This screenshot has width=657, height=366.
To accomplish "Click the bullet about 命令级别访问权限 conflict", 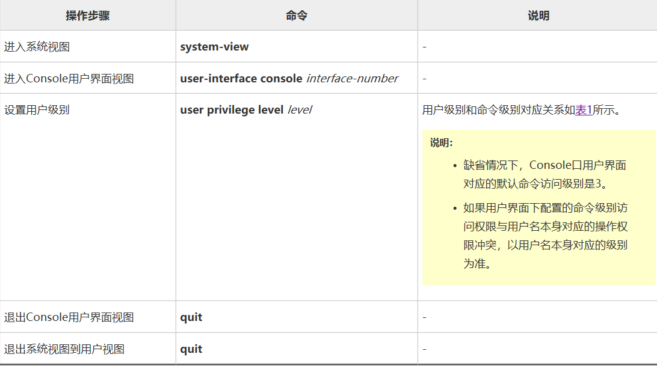I will pyautogui.click(x=544, y=236).
